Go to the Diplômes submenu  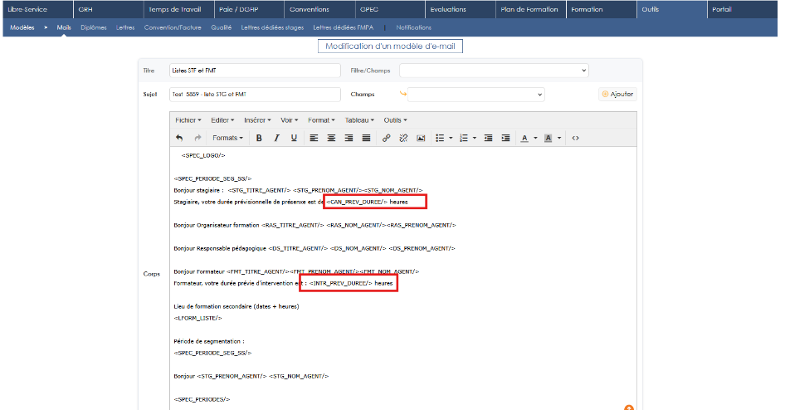tap(94, 27)
